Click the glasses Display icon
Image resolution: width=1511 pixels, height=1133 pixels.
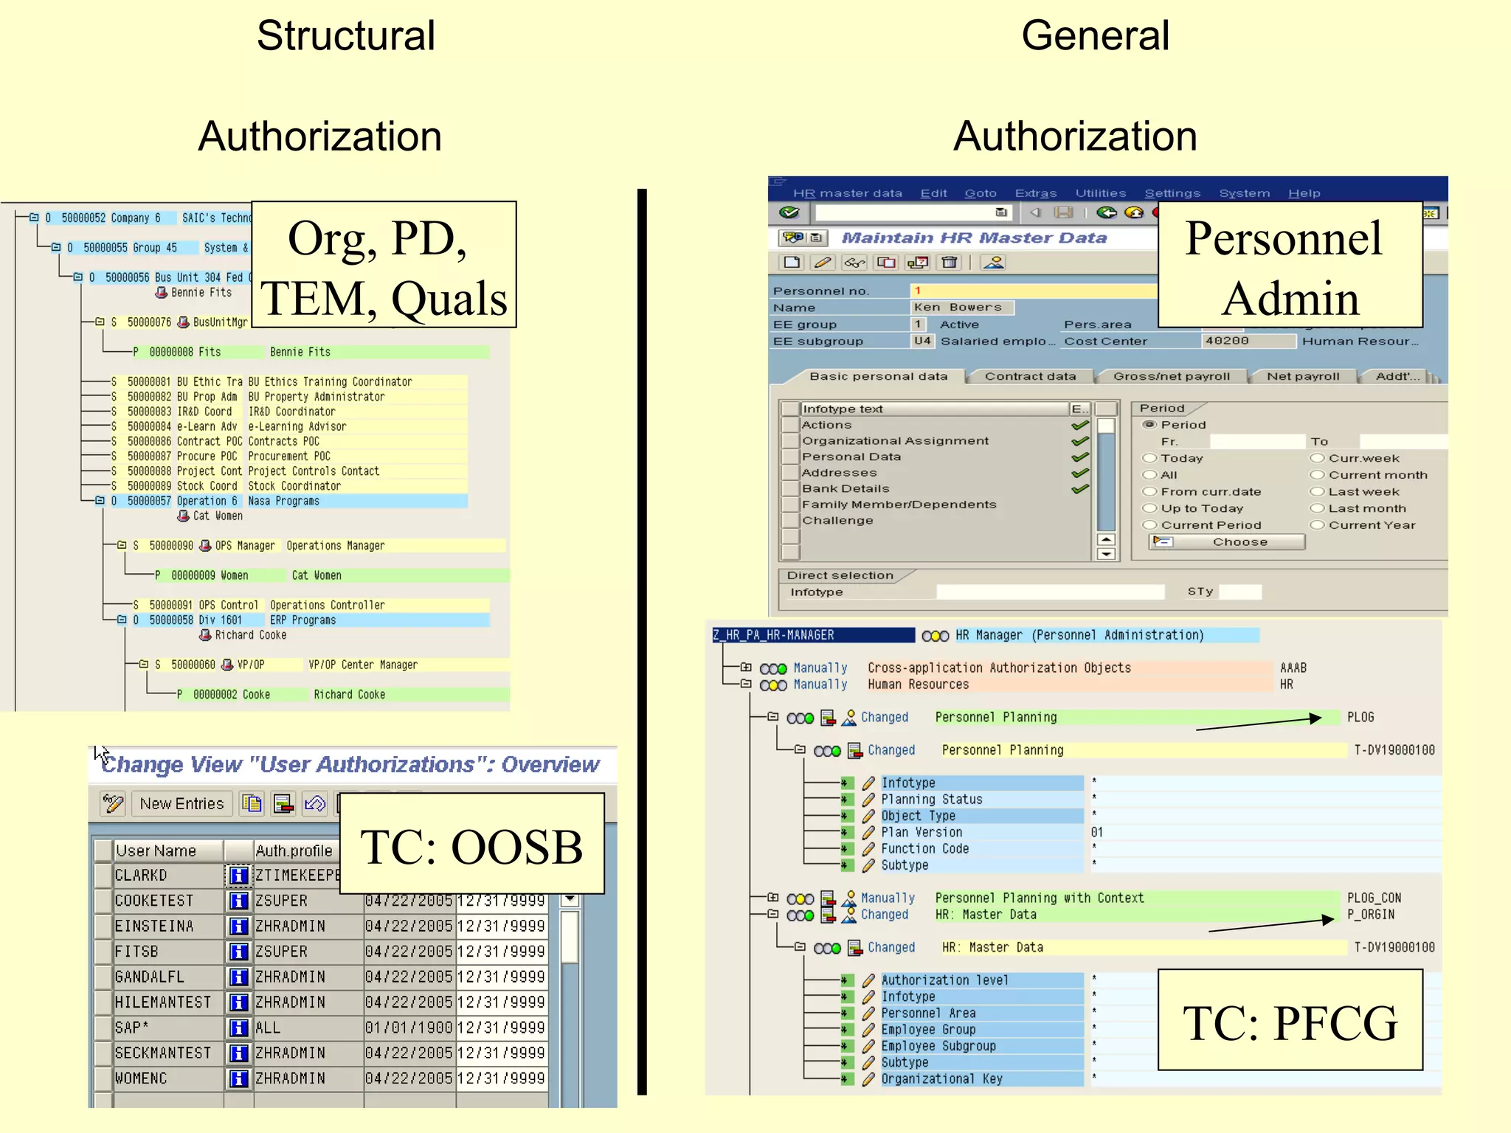pyautogui.click(x=854, y=262)
